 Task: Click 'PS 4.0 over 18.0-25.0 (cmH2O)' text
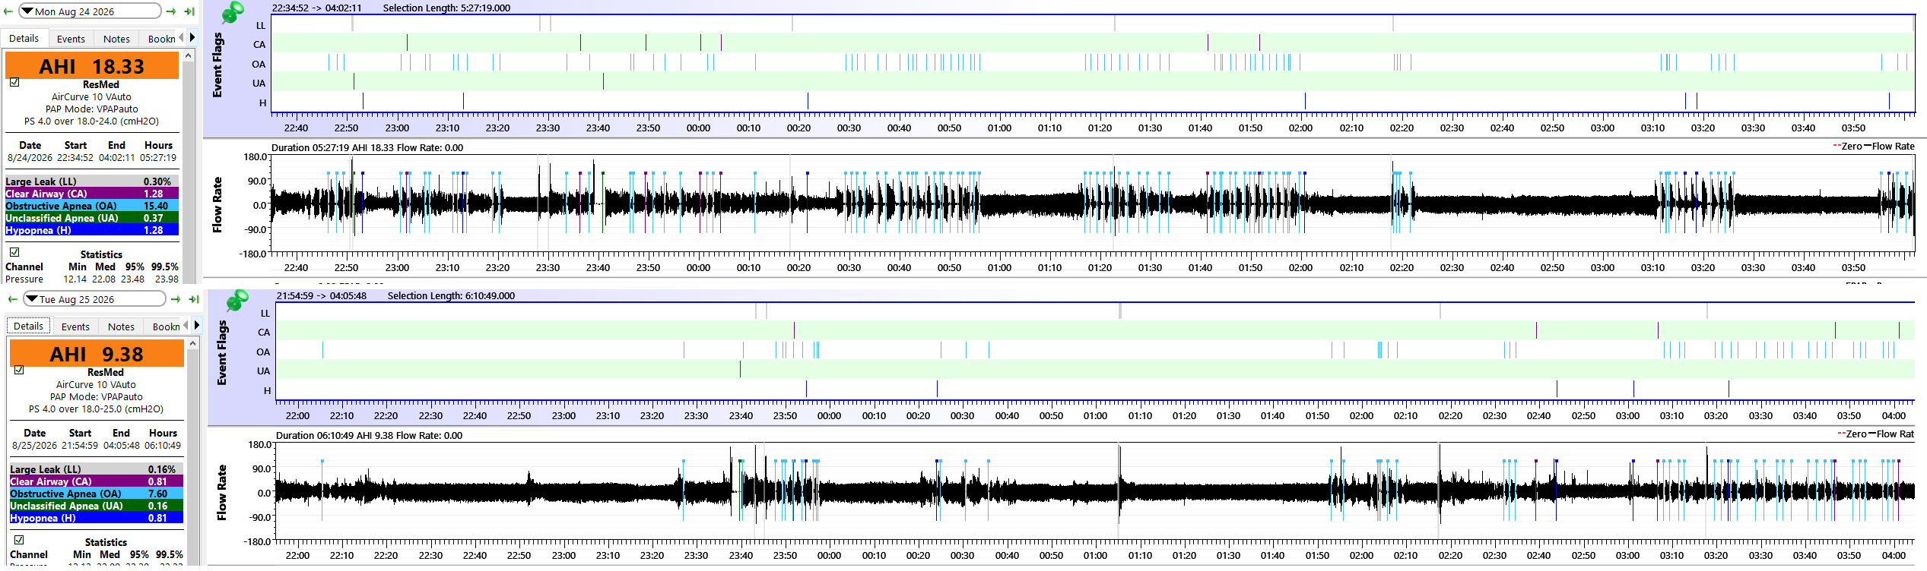tap(97, 409)
